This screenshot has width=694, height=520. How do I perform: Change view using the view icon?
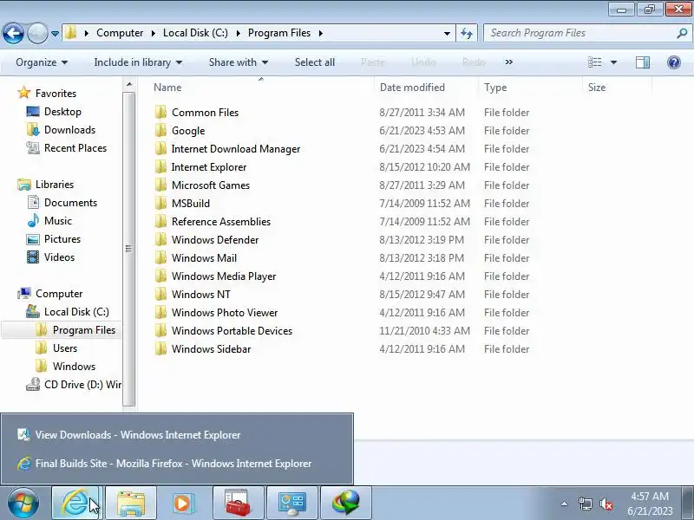594,62
